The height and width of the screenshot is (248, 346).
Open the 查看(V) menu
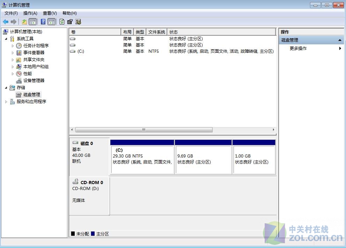50,13
